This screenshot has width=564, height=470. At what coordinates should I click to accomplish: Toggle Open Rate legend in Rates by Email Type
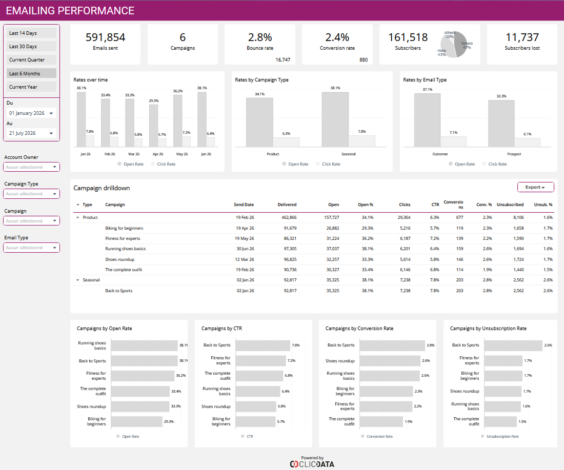click(461, 164)
